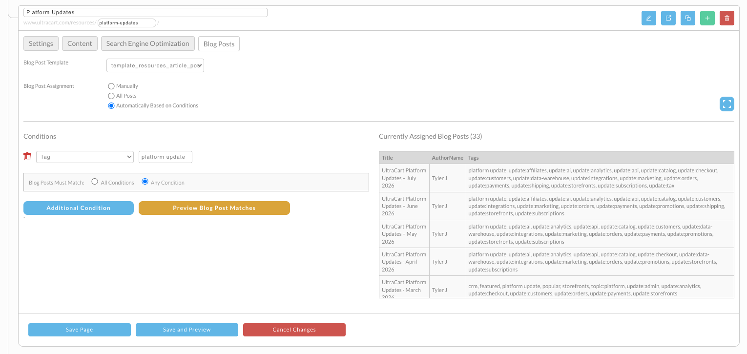Viewport: 747px width, 354px height.
Task: Click UltraCart Platform Updates – June 2026 row
Action: coord(557,206)
